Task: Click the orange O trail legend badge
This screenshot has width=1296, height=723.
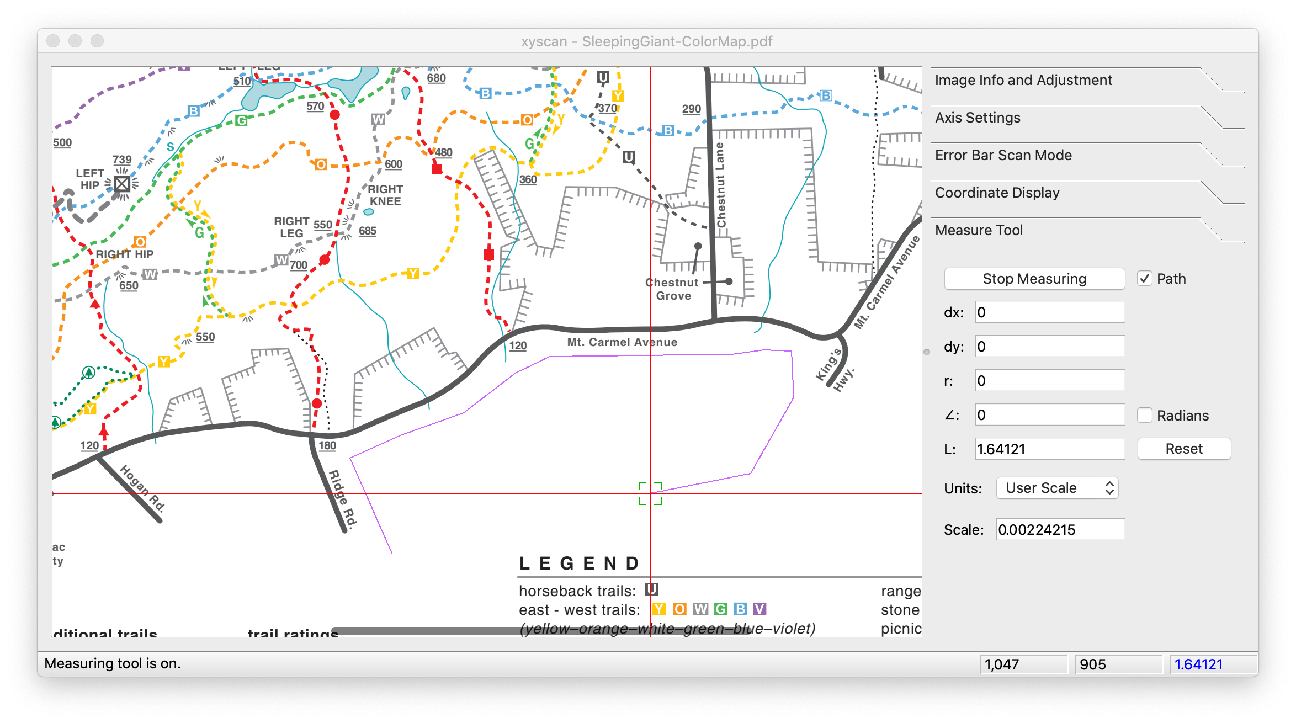Action: pos(679,609)
